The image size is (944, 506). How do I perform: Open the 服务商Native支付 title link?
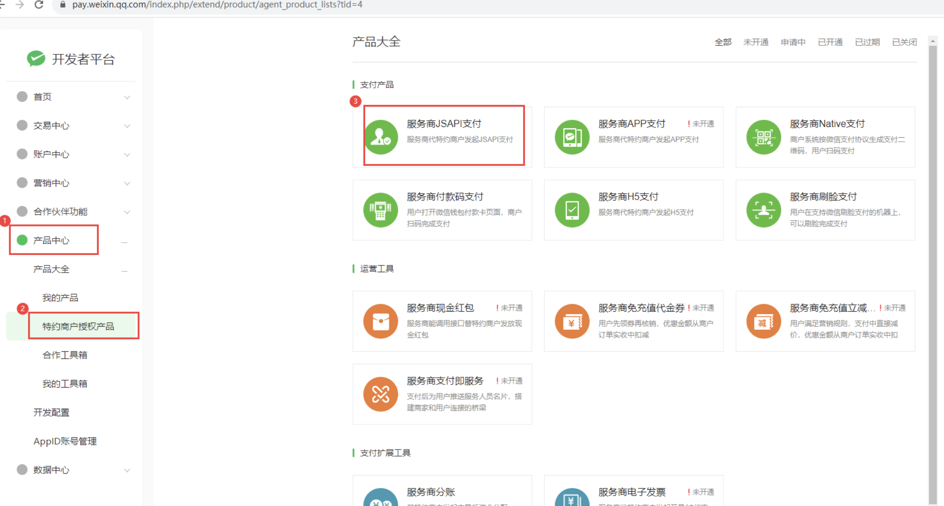(x=827, y=124)
